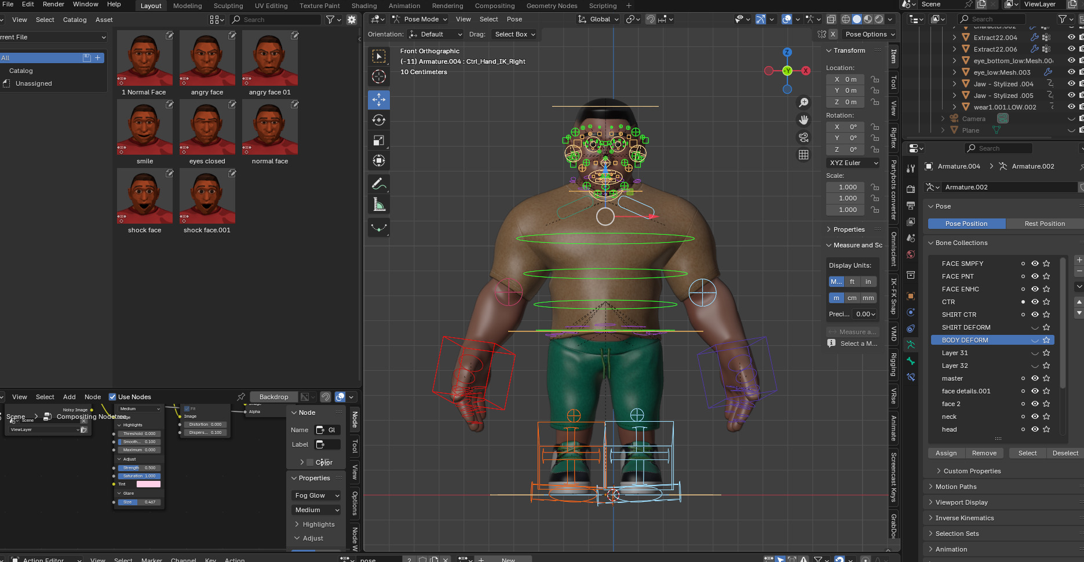Select the Measure tool
This screenshot has height=562, width=1084.
coord(379,205)
